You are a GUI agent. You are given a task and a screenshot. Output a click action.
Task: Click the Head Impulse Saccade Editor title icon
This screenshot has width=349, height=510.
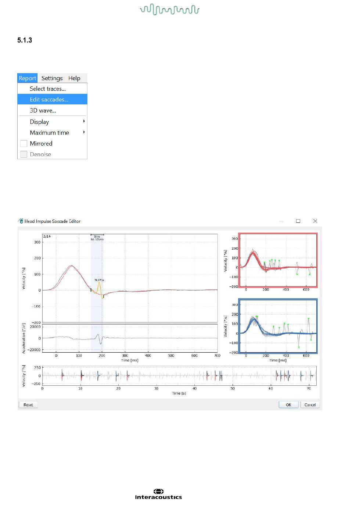click(21, 221)
